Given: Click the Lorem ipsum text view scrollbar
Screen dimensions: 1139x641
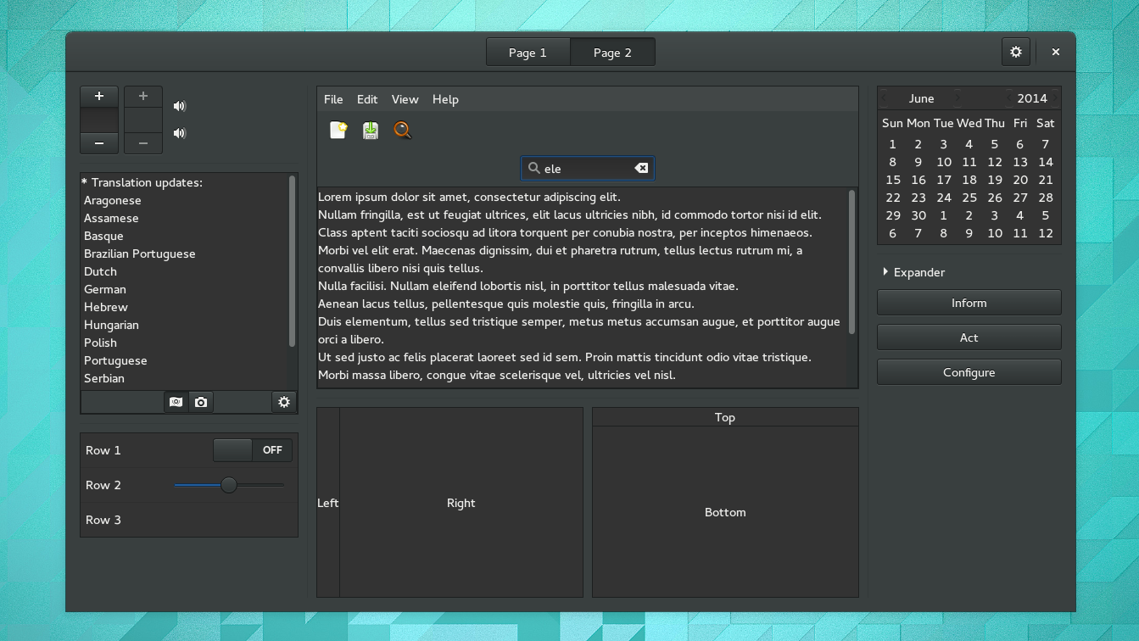Looking at the screenshot, I should (x=852, y=261).
